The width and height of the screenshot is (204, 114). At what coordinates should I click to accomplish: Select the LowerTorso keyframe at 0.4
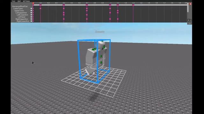[64, 9]
